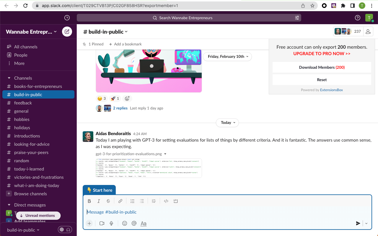
Task: Click Download Members (200) button
Action: point(322,67)
